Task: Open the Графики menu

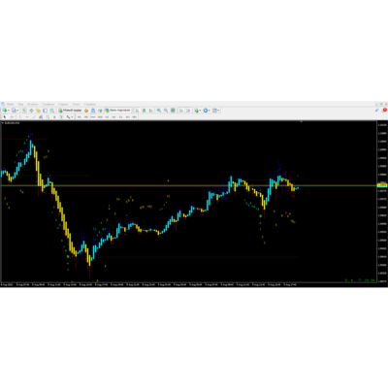Action: (48, 104)
